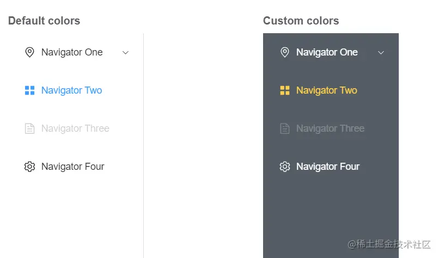Click gear icon in dark custom menu

pyautogui.click(x=285, y=167)
